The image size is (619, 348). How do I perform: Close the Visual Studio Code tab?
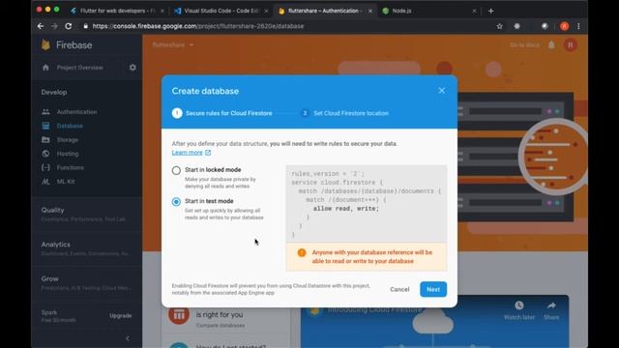click(266, 11)
